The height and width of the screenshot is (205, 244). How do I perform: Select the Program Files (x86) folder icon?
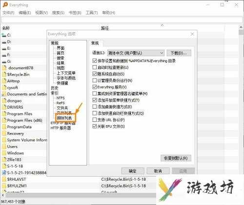point(4,120)
